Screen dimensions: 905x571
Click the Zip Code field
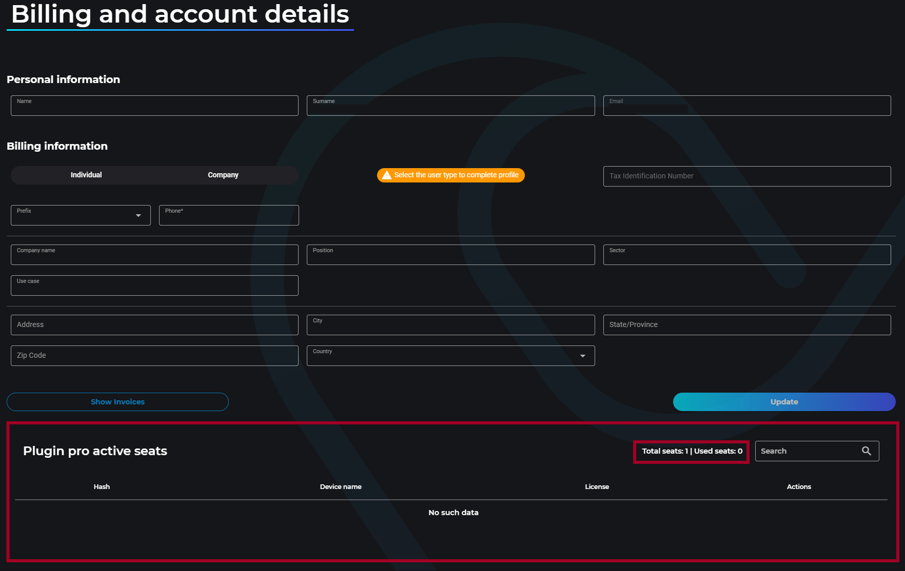[x=154, y=356]
